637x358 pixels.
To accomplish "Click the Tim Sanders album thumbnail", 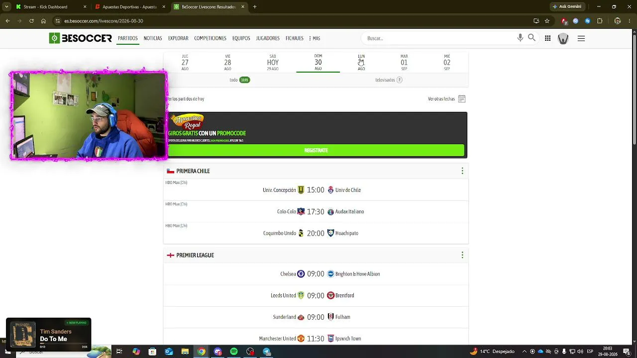I will click(x=23, y=335).
